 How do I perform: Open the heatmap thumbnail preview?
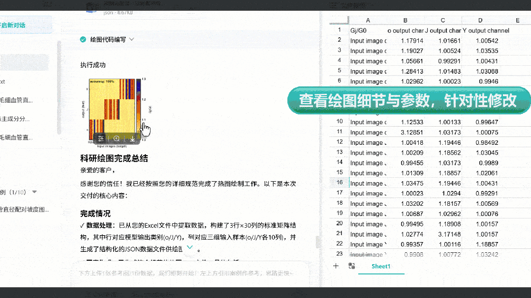(x=112, y=106)
